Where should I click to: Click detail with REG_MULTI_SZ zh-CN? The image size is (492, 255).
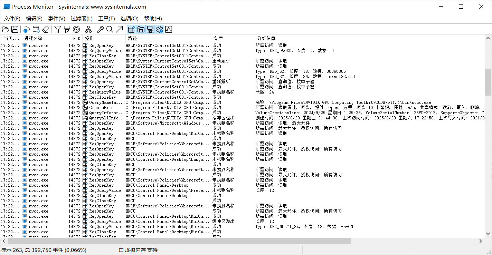click(x=304, y=227)
